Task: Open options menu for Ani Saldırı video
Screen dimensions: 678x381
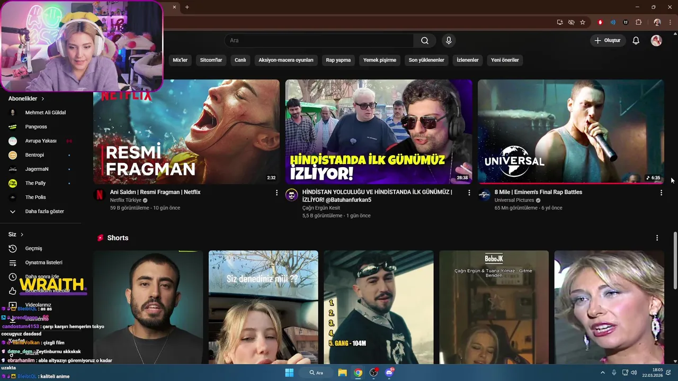Action: point(276,193)
